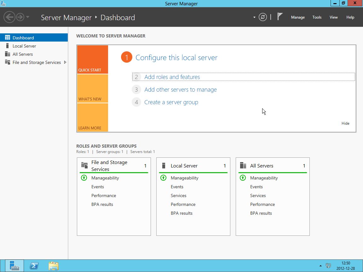
Task: Click green Manageability icon in Local Server tile
Action: pos(163,178)
